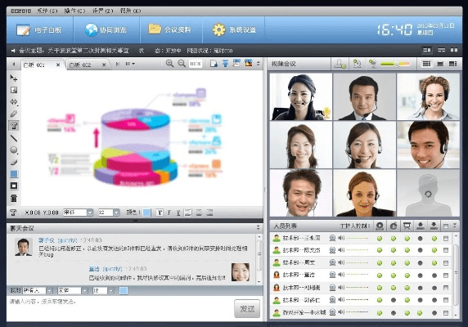Choose the insert image tool
Screen dimensions: 468x327
14,90
